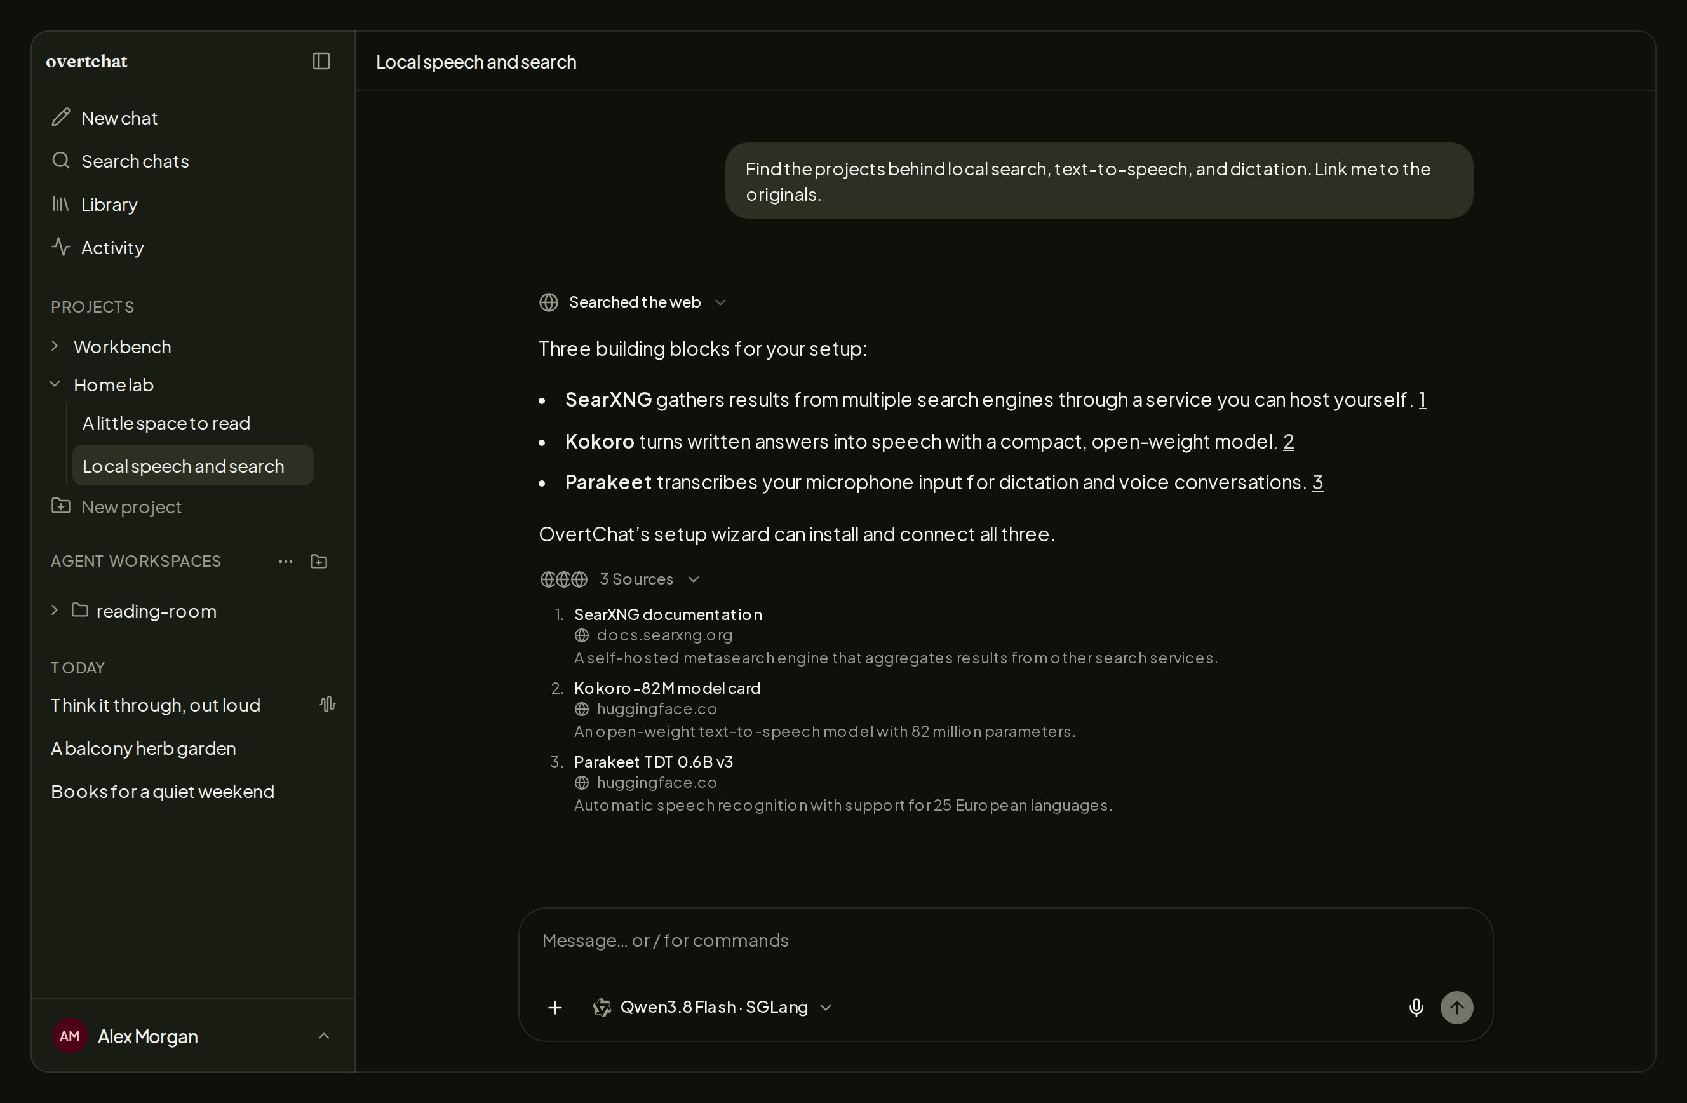Open Think it through, out loud chat

coord(156,705)
